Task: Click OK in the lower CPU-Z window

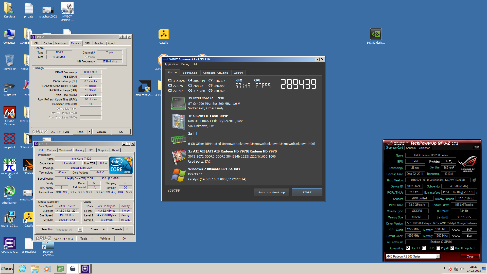Action: [x=124, y=238]
